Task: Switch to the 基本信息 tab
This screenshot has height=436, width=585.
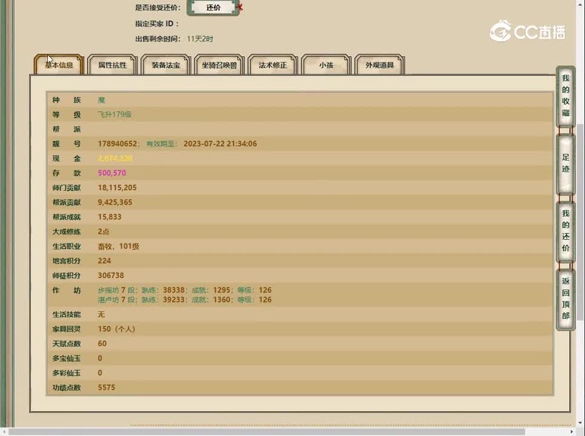Action: (x=59, y=65)
